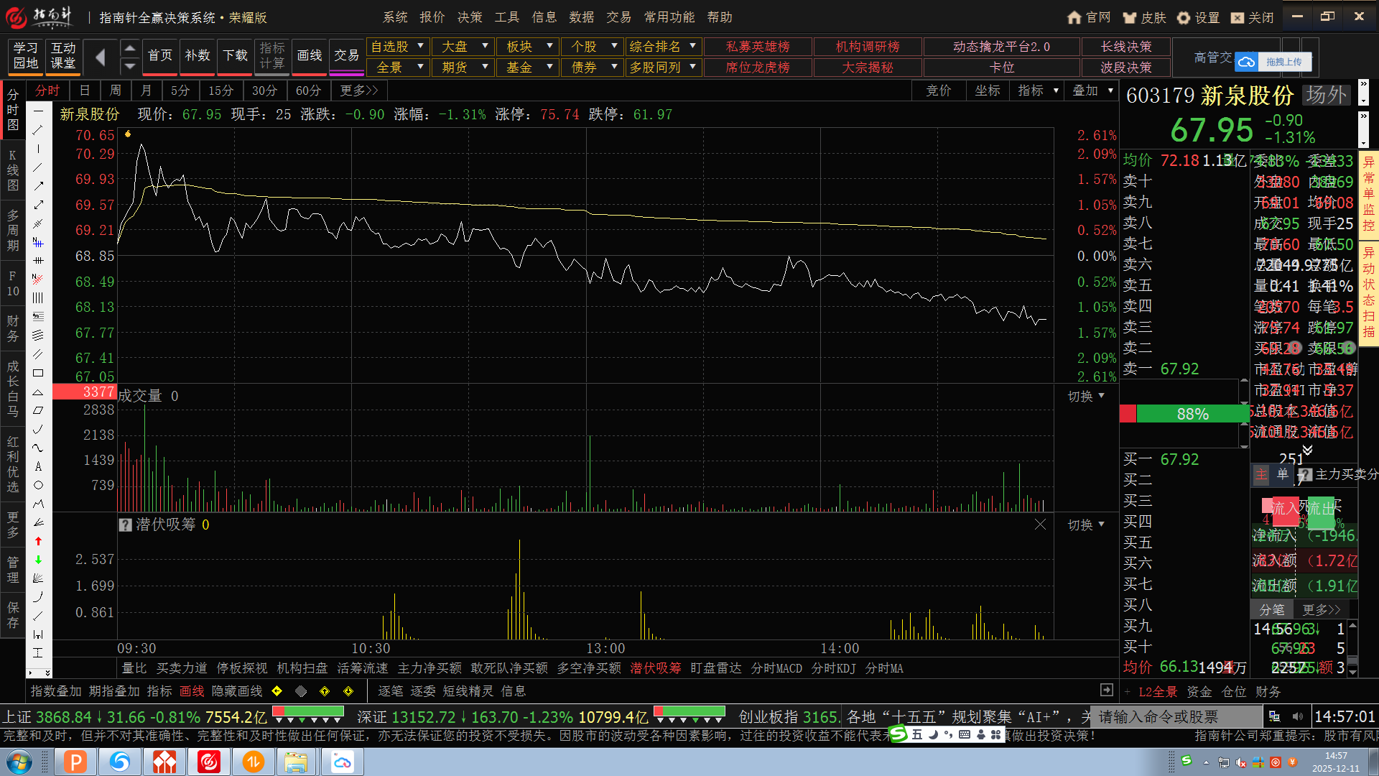
Task: Select the parallelogram drawing tool
Action: 38,410
